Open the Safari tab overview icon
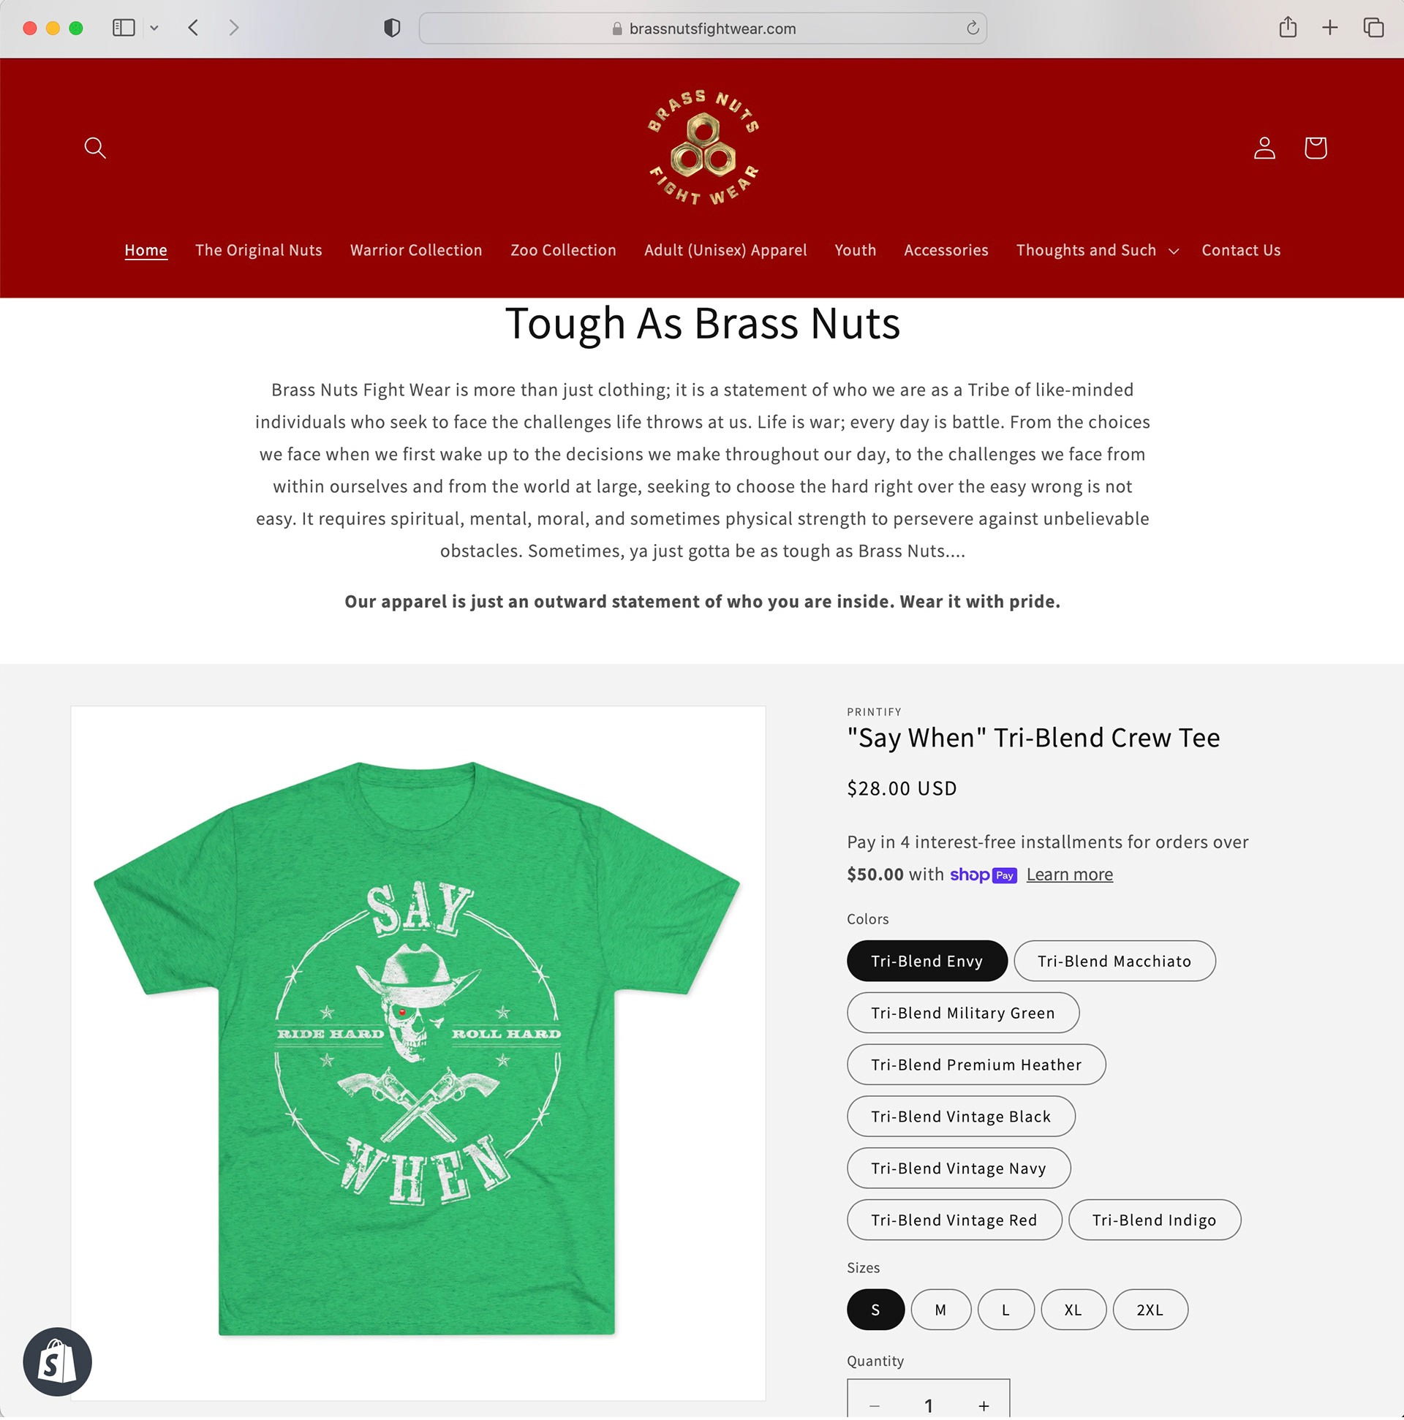 tap(1373, 28)
